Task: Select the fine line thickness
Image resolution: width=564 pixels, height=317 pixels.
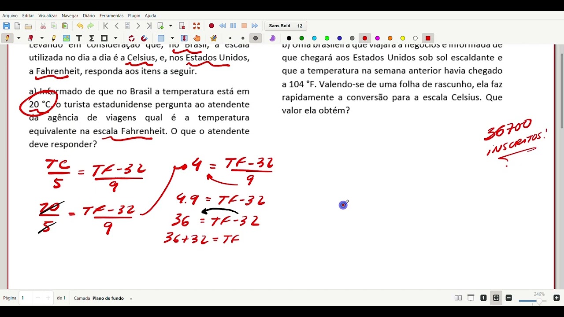Action: 230,38
